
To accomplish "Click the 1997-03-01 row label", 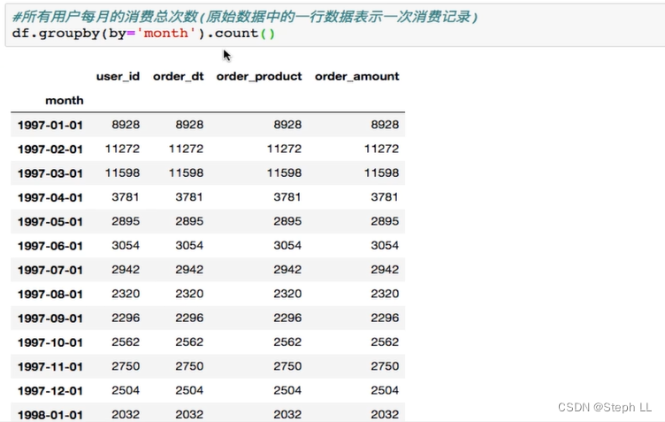I will (x=50, y=173).
